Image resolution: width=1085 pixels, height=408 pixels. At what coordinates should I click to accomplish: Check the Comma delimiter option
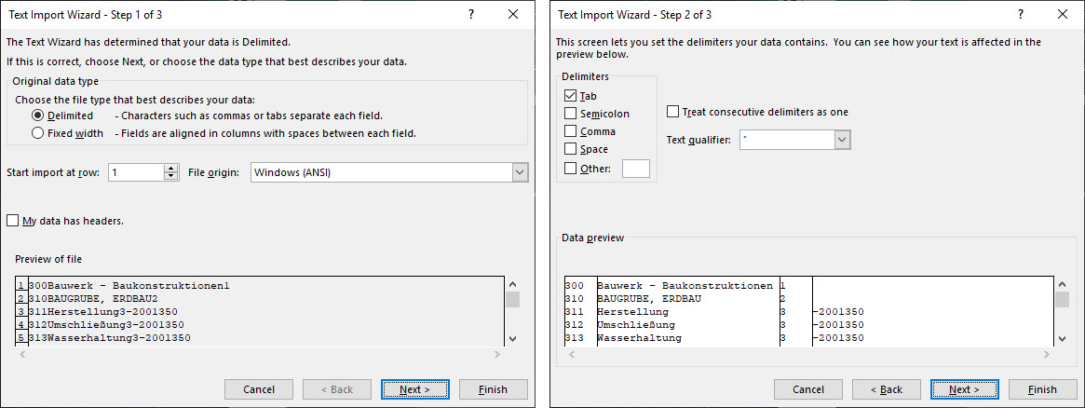coord(571,131)
